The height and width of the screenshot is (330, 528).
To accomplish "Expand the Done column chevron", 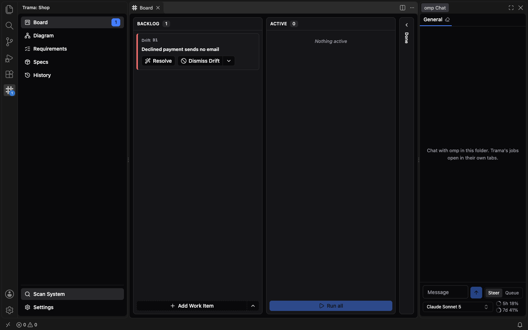I will tap(407, 25).
